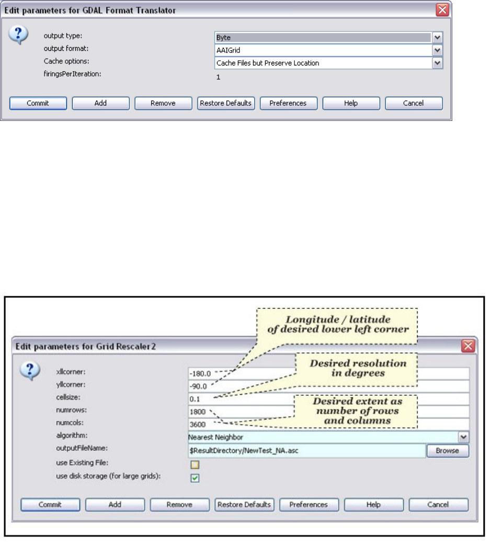The image size is (490, 544).
Task: Click the cellsize field showing 0.1
Action: (x=328, y=399)
